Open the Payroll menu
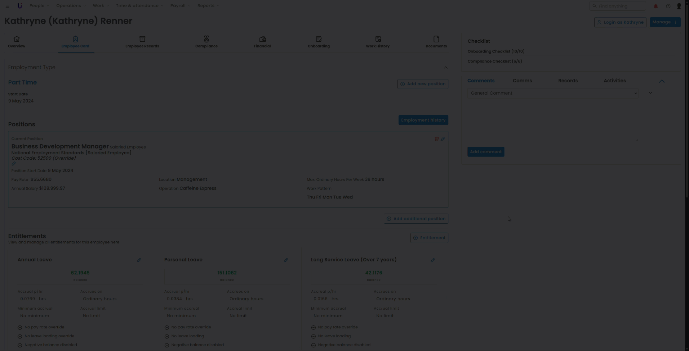This screenshot has width=689, height=351. click(x=180, y=6)
